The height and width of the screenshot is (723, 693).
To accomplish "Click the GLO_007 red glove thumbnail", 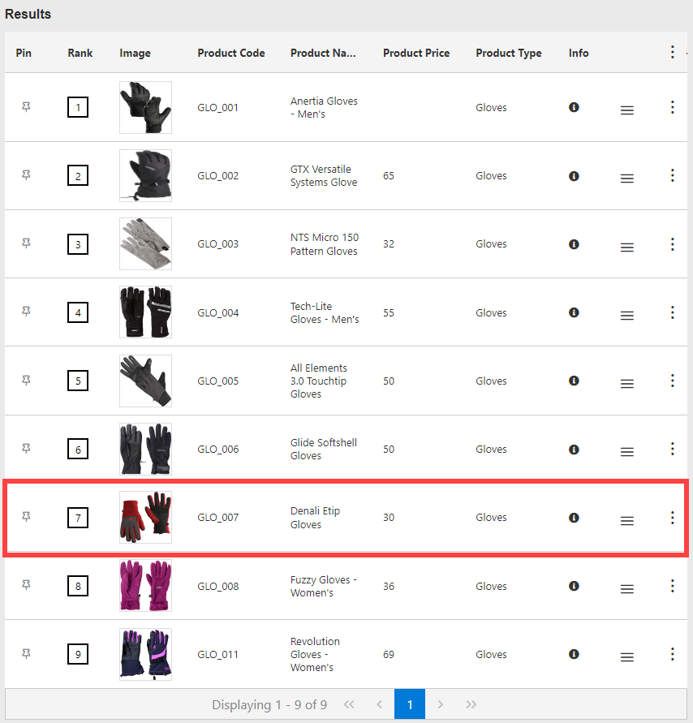I will pyautogui.click(x=145, y=517).
